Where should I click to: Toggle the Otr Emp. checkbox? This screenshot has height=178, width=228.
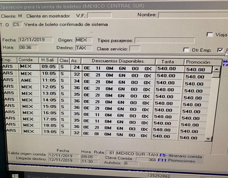pyautogui.click(x=186, y=50)
